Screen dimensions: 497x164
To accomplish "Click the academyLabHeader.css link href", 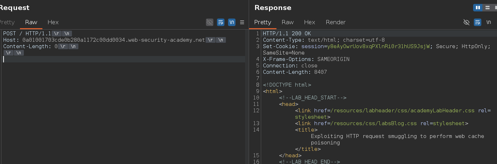I will (x=402, y=111).
